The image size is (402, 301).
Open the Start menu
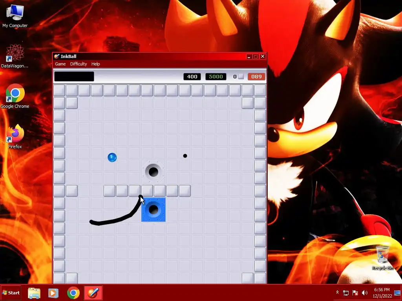coord(11,292)
